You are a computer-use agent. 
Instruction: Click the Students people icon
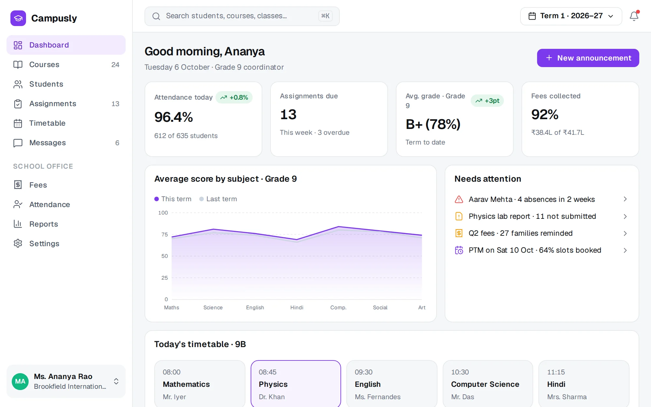18,84
